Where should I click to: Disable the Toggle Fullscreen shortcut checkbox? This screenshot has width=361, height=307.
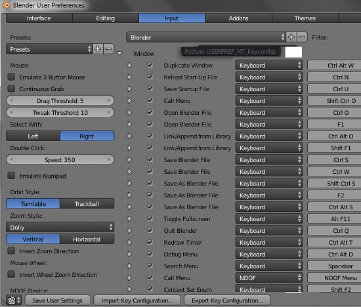pyautogui.click(x=150, y=218)
